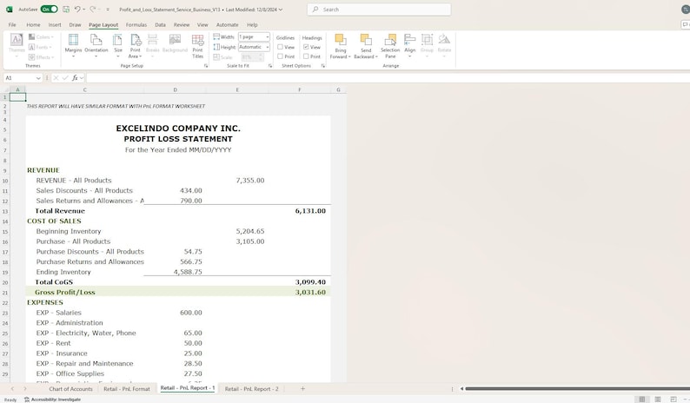Click the Undo arrow
The image size is (690, 403).
(x=77, y=10)
